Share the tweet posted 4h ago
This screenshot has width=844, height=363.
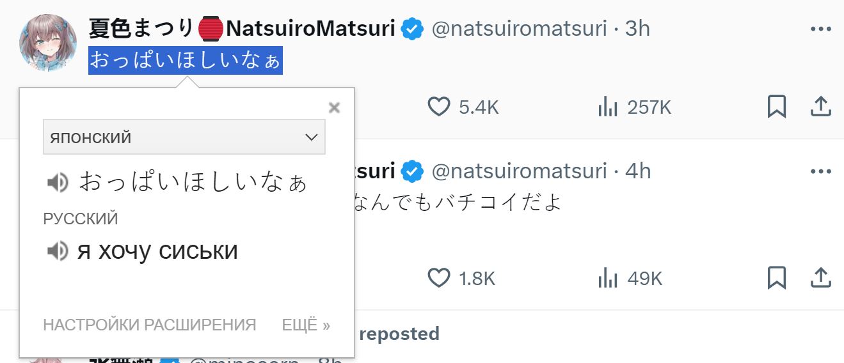[820, 277]
